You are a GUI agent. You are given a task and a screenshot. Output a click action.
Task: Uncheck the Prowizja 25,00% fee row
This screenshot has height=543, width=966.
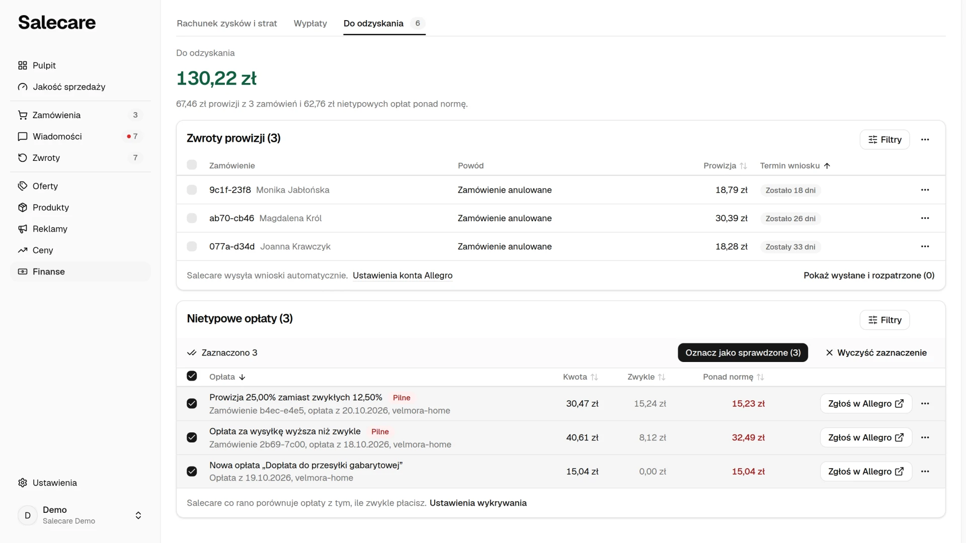(192, 404)
